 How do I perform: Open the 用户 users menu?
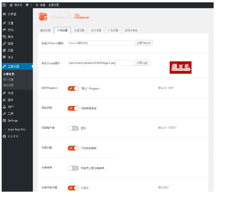(x=10, y=107)
